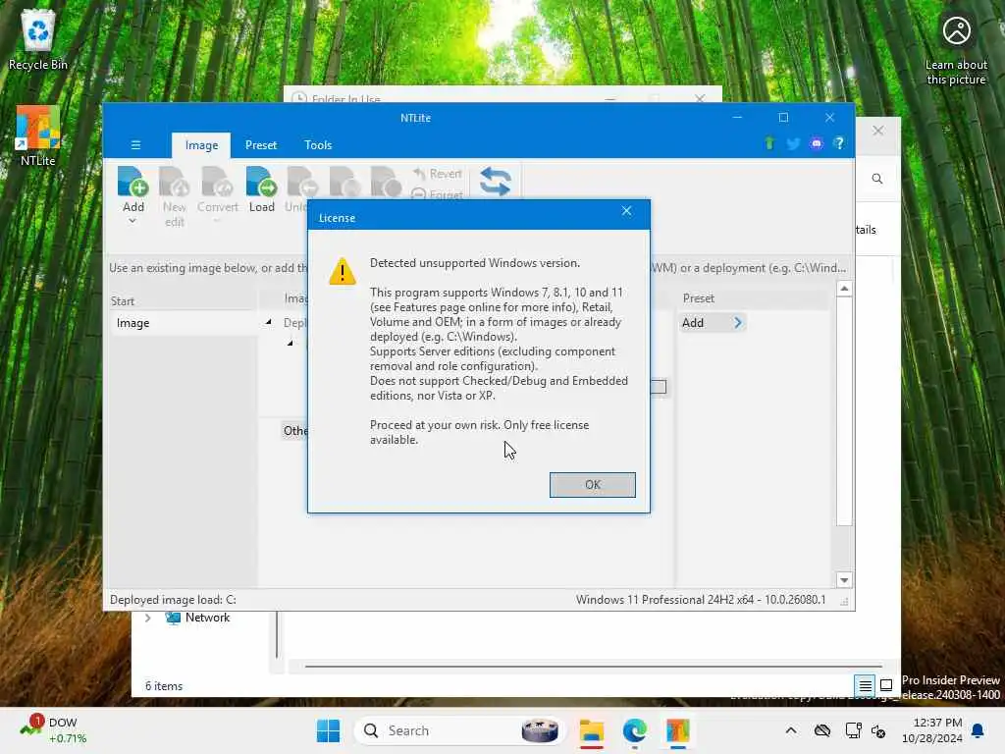
Task: Click the muted volume tray icon
Action: coord(878,730)
